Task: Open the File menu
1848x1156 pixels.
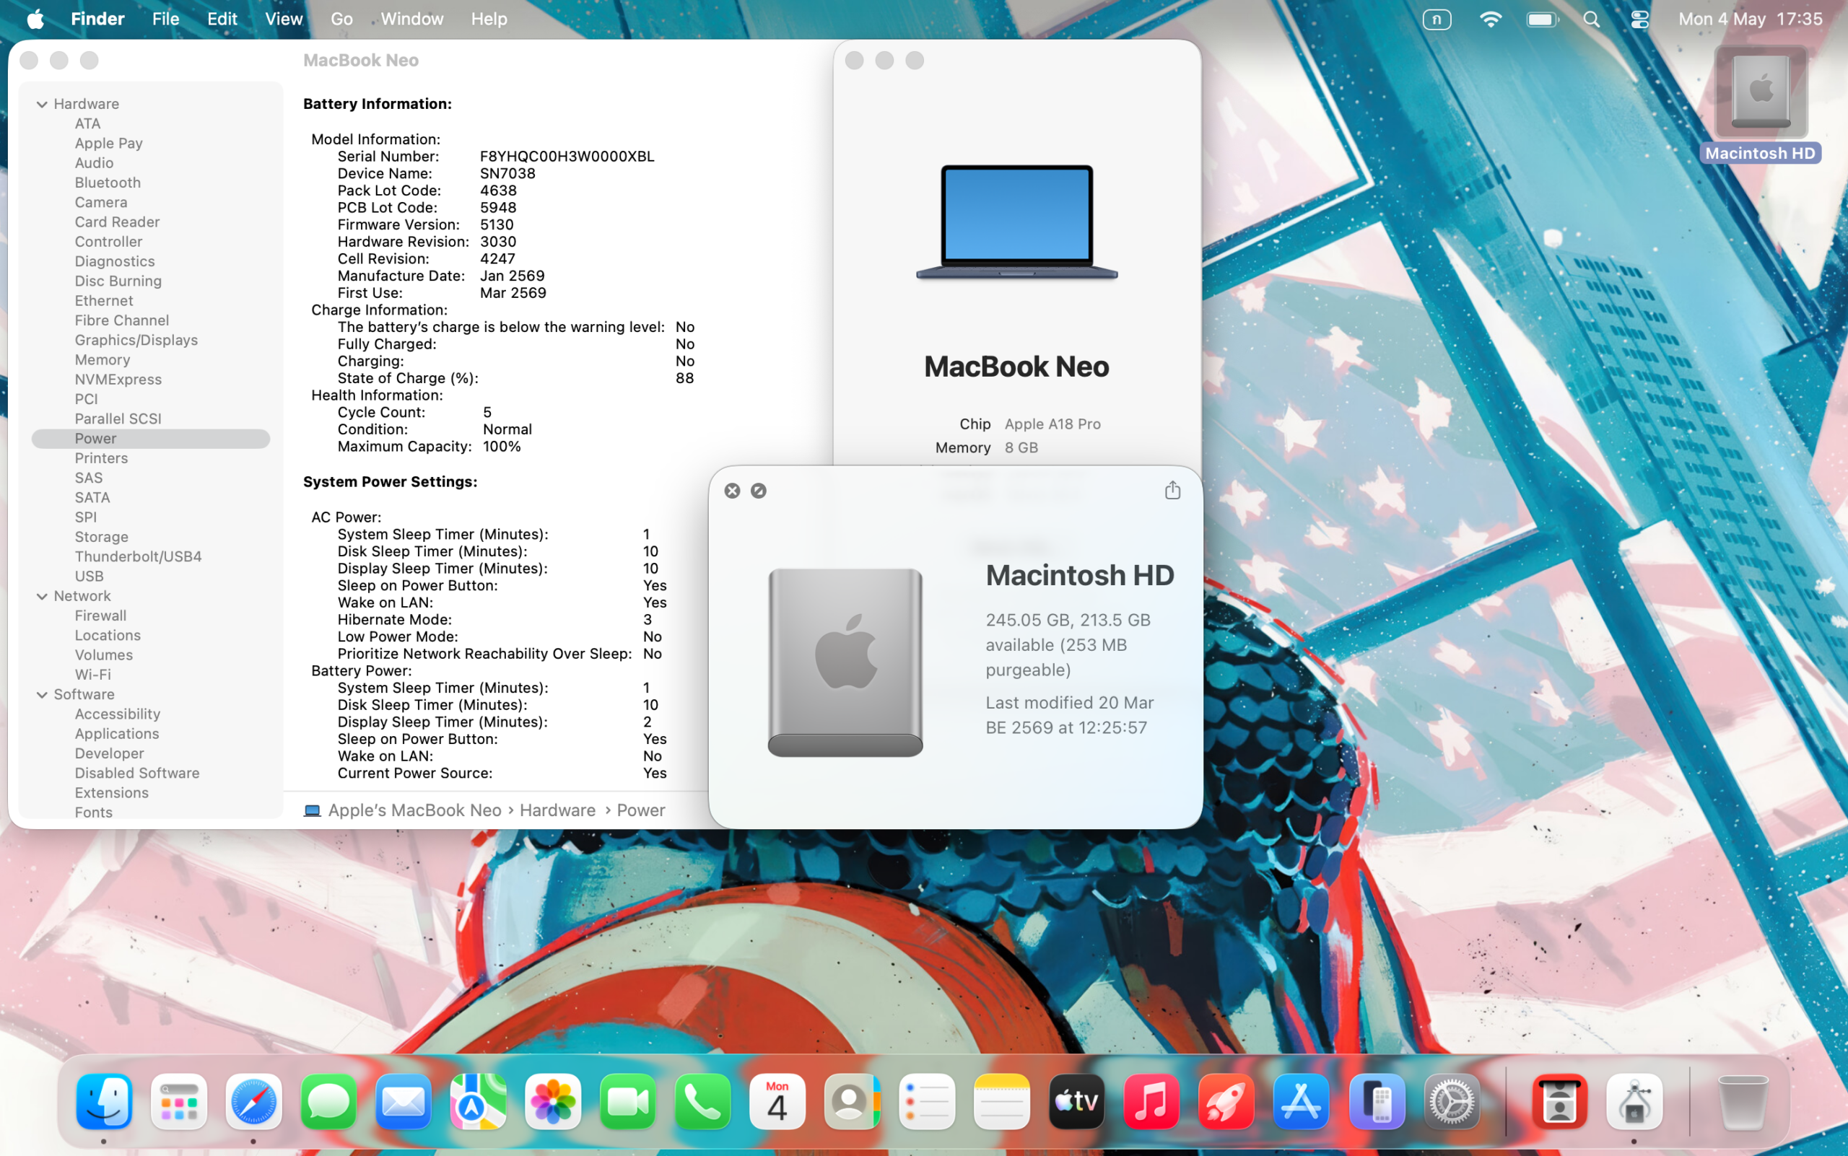Action: click(x=165, y=19)
